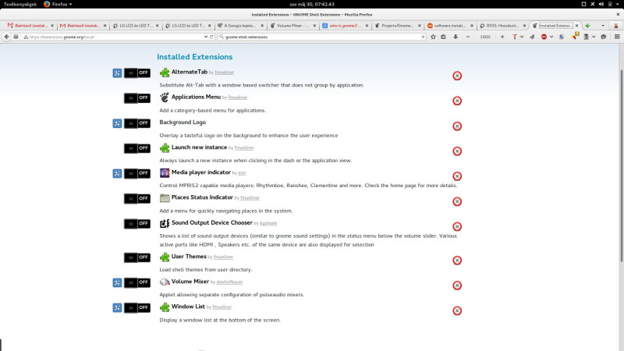Switch to the Projects/Gnome tab

click(x=398, y=26)
